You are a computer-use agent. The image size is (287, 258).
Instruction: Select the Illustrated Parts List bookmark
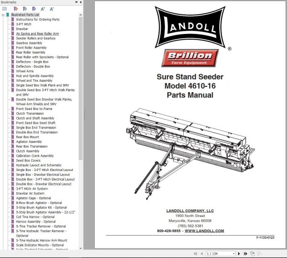[x=25, y=15]
